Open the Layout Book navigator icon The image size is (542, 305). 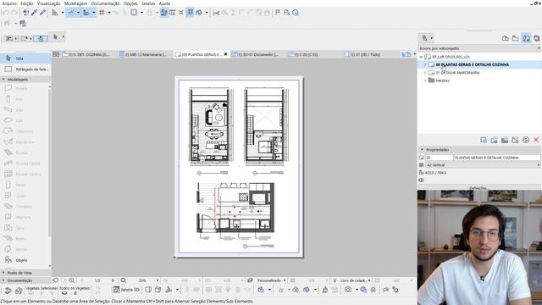(526, 38)
